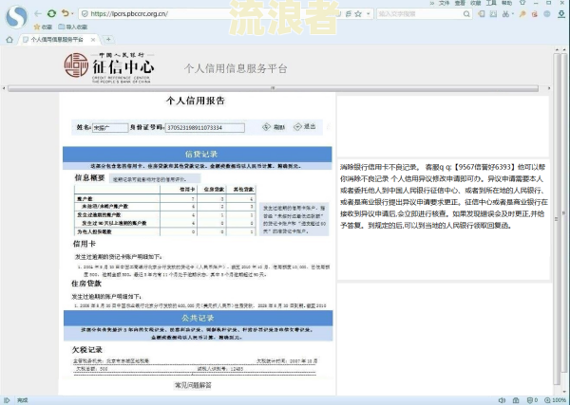Click the login/sidebar toolbar icon
Screen dimensions: 570x405
(482, 14)
